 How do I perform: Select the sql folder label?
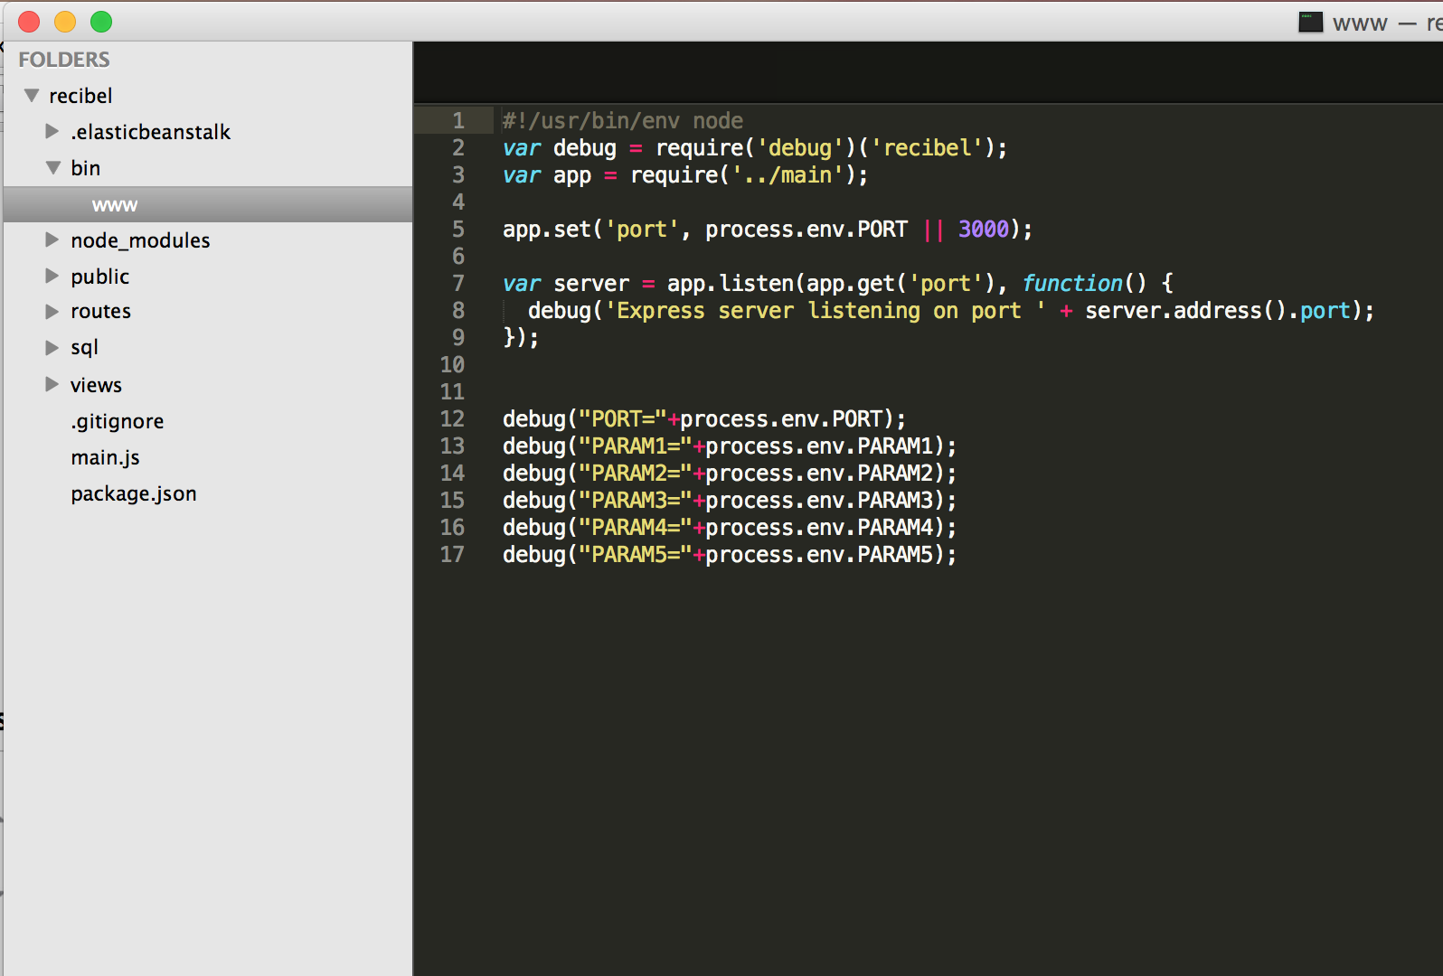84,348
